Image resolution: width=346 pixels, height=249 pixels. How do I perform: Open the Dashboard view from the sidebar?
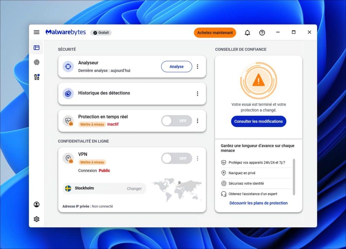tap(36, 47)
